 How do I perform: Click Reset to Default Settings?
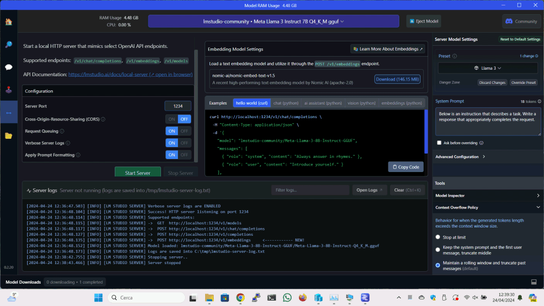click(x=520, y=39)
